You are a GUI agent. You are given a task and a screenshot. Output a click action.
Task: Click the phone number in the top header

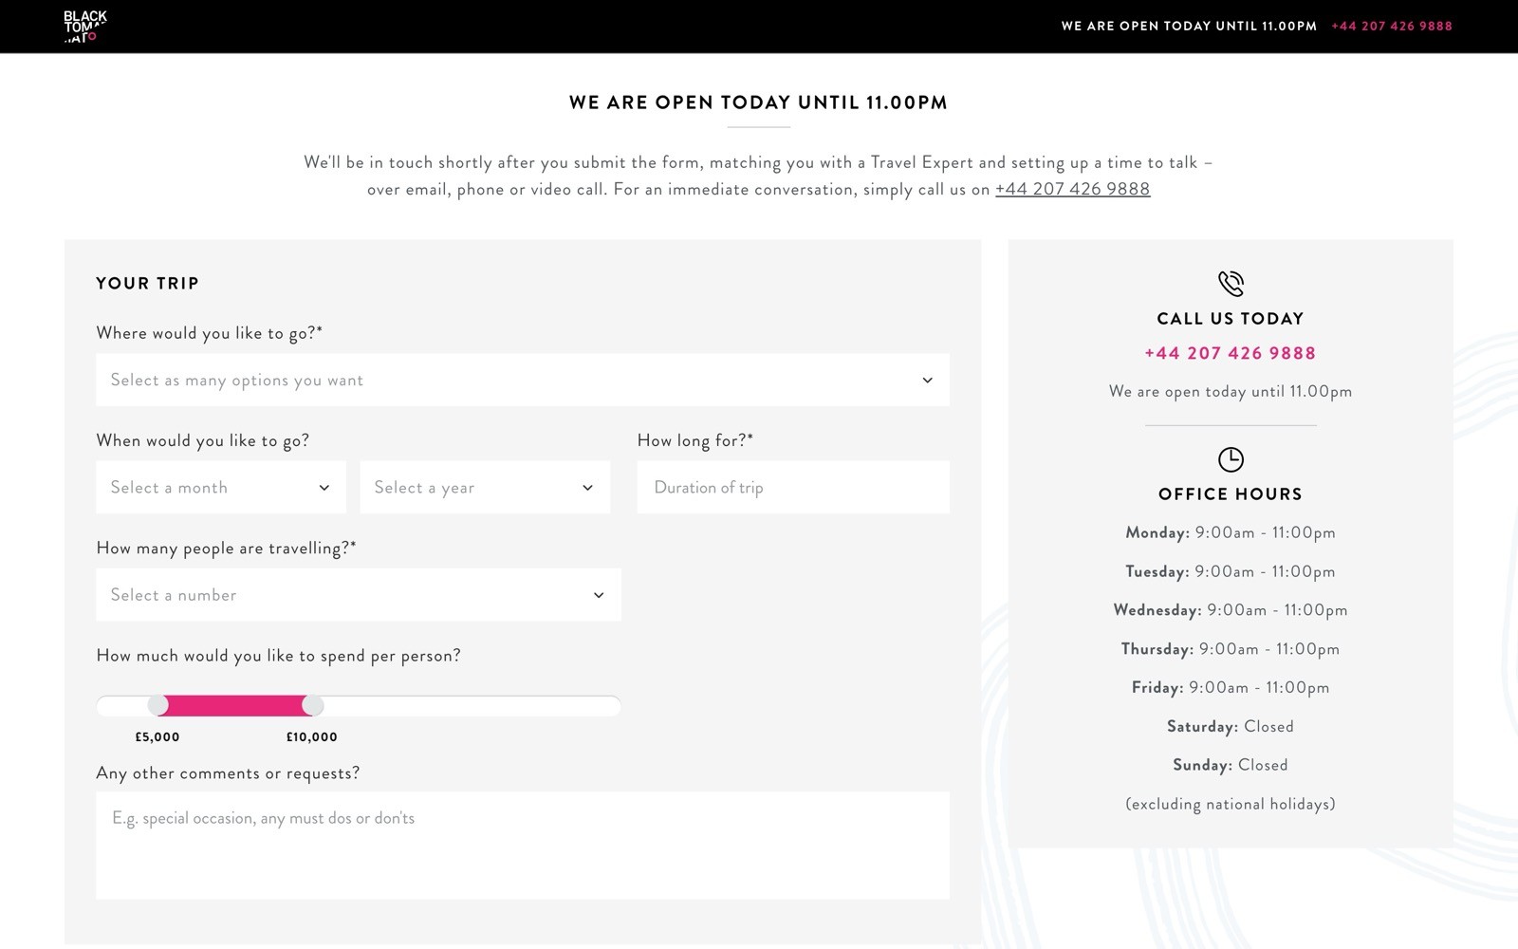[x=1391, y=26]
